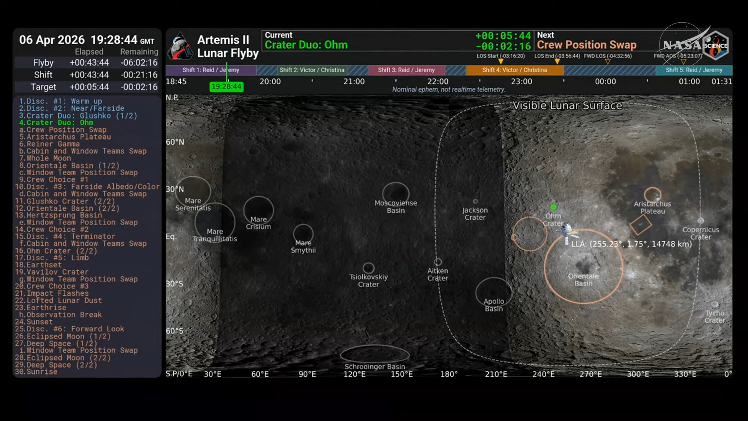This screenshot has width=748, height=421.
Task: Select Shift 5: Reid / Jeremy segment
Action: coord(693,70)
